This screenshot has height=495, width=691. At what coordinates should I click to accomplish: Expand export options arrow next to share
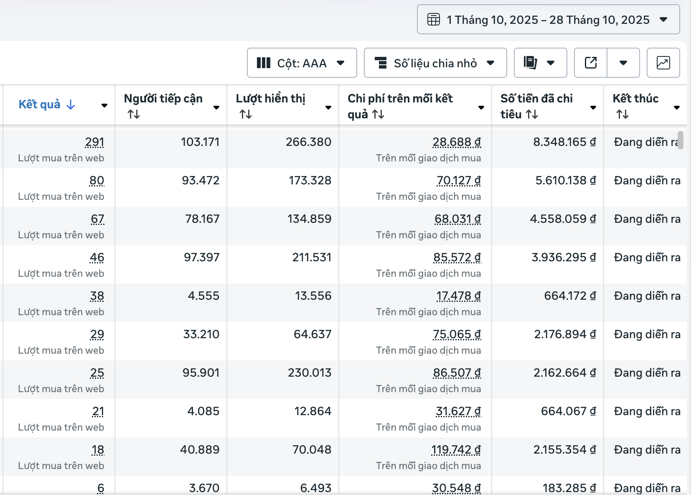(x=623, y=63)
